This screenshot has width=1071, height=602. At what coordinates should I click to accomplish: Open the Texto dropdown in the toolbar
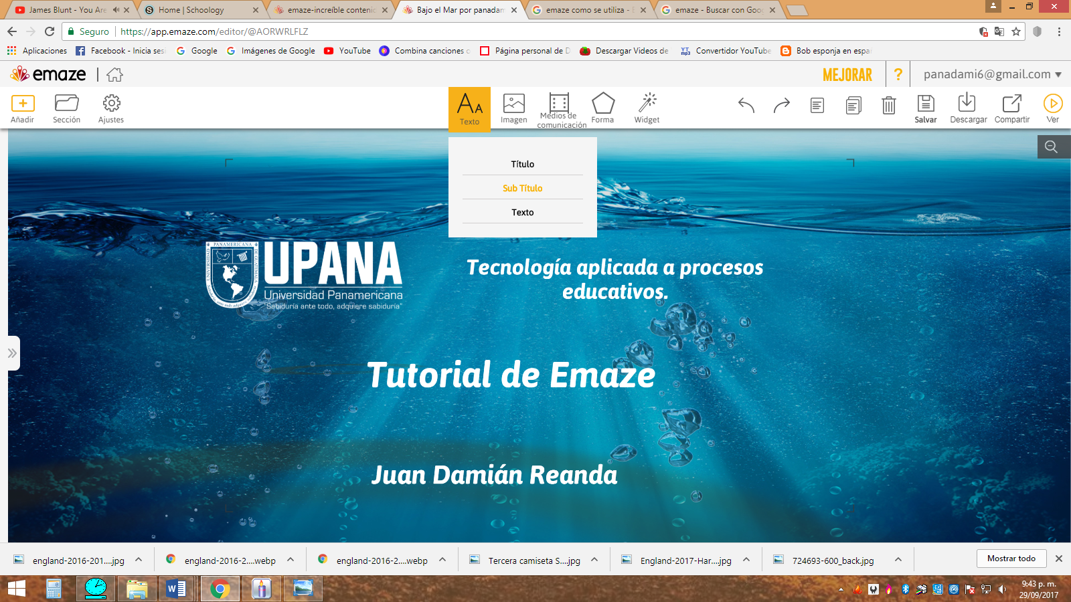469,108
